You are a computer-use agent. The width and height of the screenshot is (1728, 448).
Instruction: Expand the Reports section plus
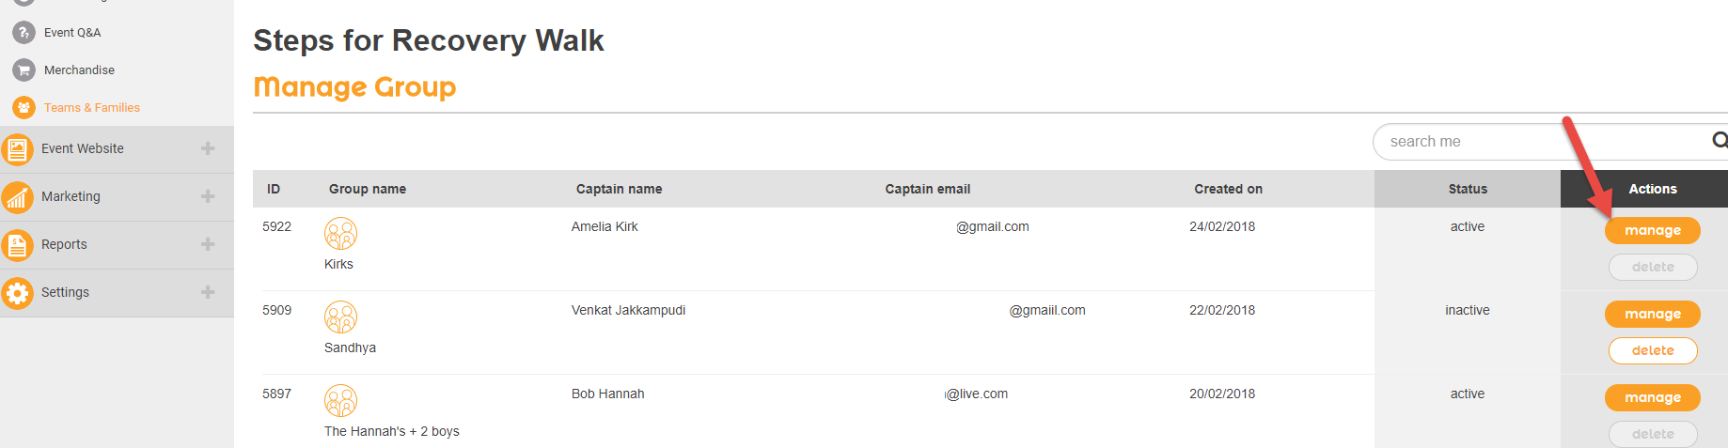208,244
